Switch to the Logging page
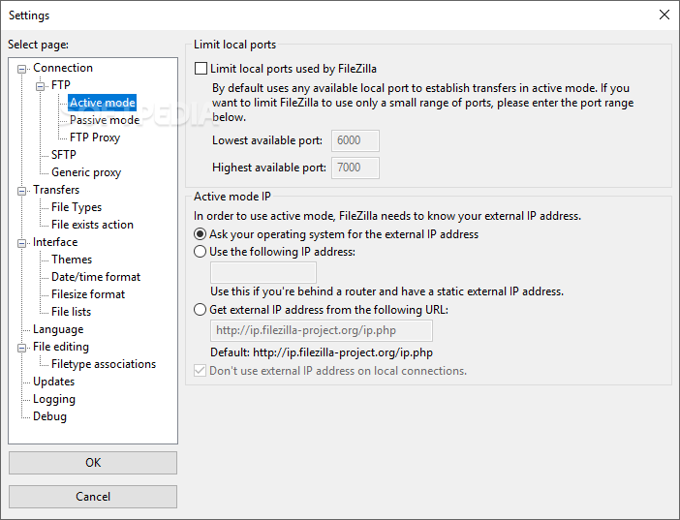 [x=54, y=399]
